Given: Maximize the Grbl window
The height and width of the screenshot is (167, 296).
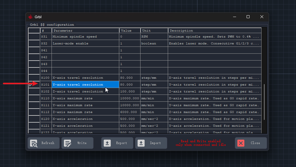Looking at the screenshot, I should click(x=248, y=17).
